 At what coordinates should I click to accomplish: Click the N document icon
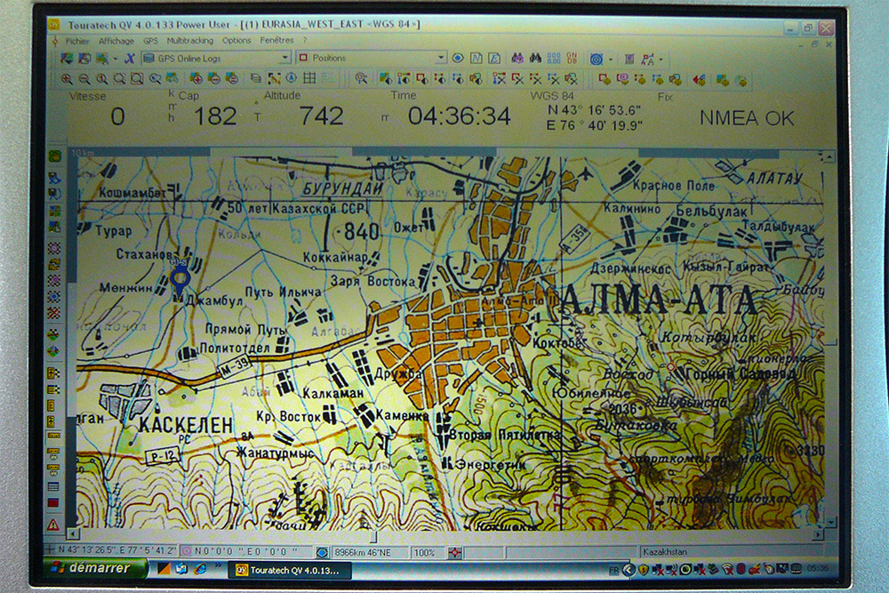click(x=477, y=58)
